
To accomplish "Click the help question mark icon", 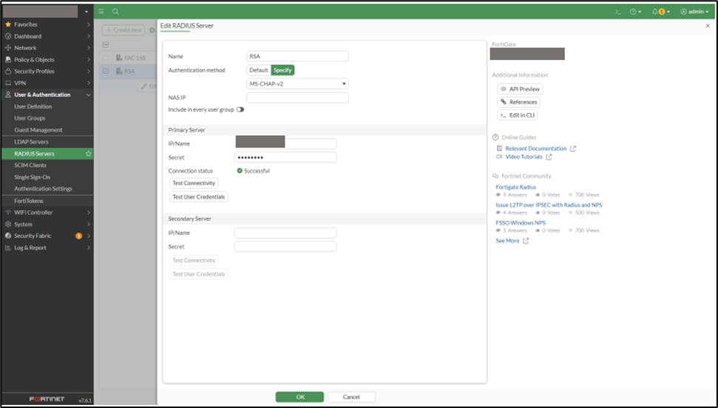I will coord(634,12).
